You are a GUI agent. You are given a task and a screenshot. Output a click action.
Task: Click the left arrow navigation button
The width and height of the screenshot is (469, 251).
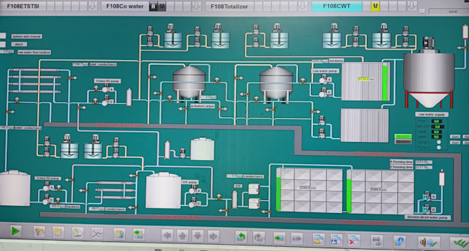click(x=167, y=236)
